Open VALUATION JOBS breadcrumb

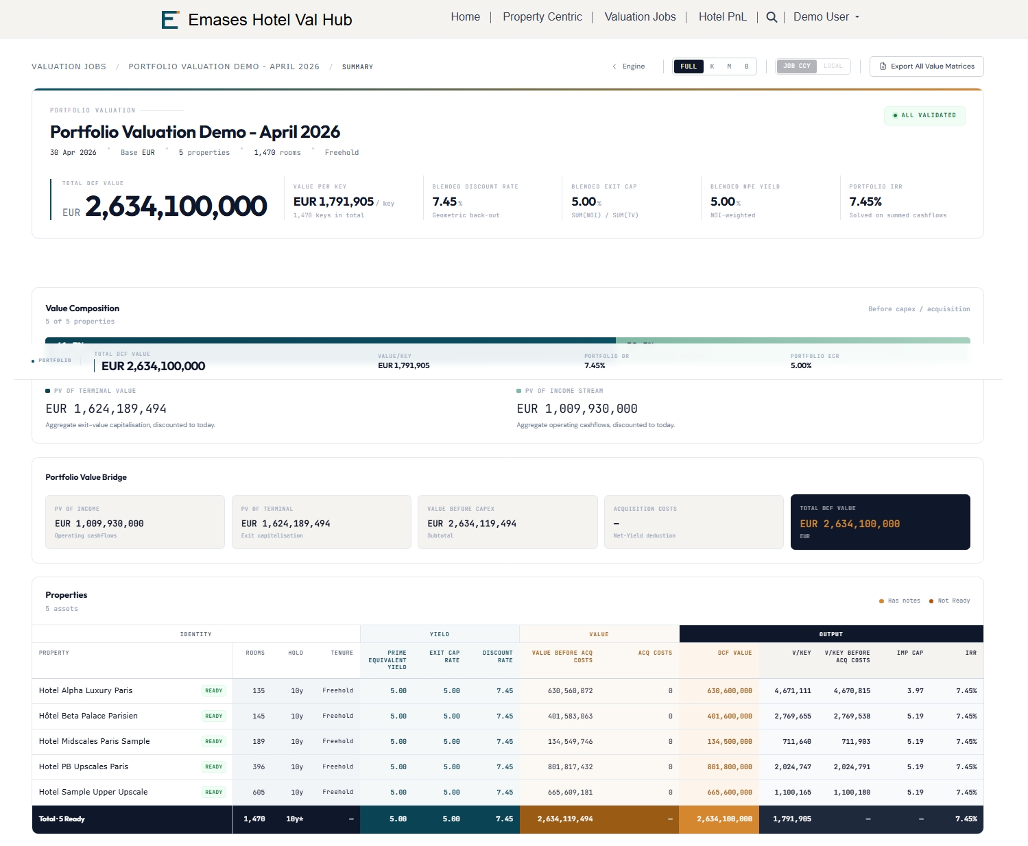click(x=69, y=67)
